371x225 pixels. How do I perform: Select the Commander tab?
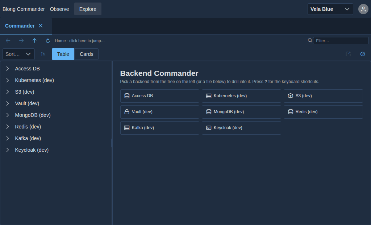coord(20,26)
